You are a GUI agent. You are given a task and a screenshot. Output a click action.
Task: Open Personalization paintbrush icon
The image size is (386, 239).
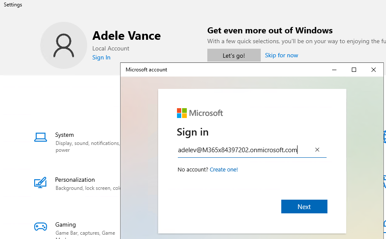[40, 183]
